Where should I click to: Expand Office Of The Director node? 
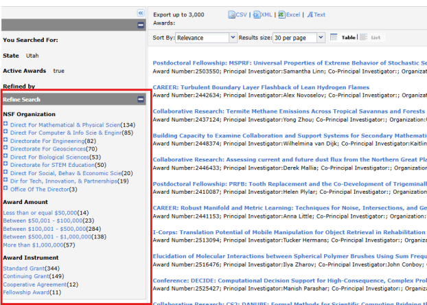pos(5,188)
